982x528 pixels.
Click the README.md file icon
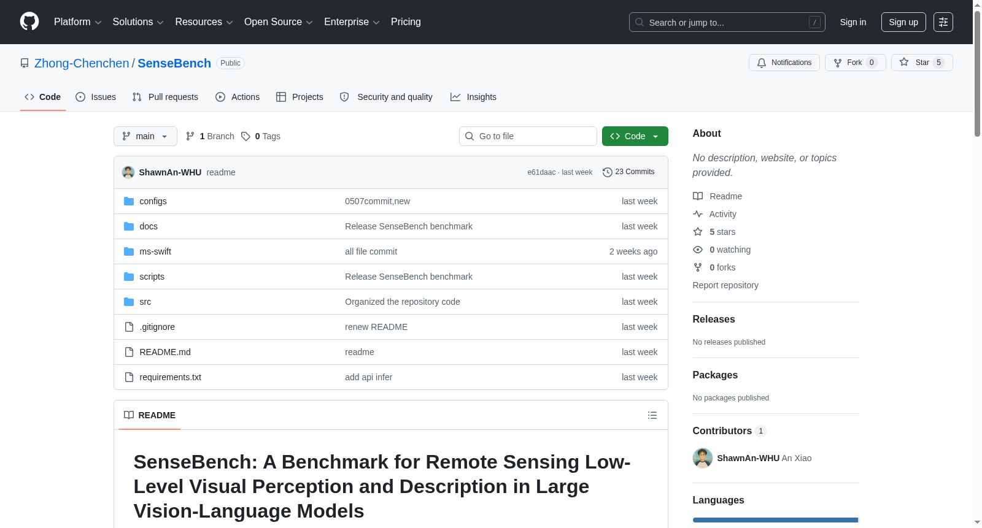coord(129,352)
